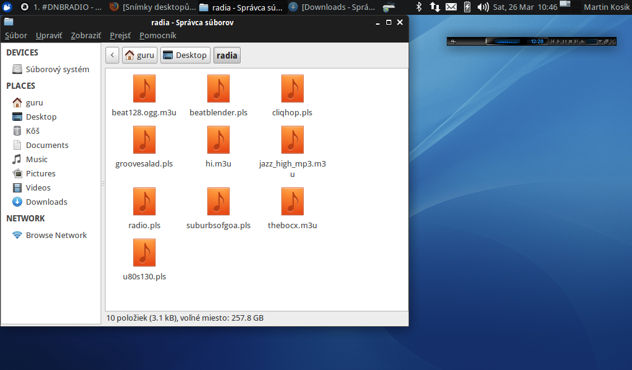Click the status bar text showing 10 položiek

click(185, 318)
